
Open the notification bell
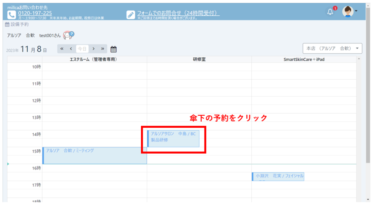pos(331,12)
